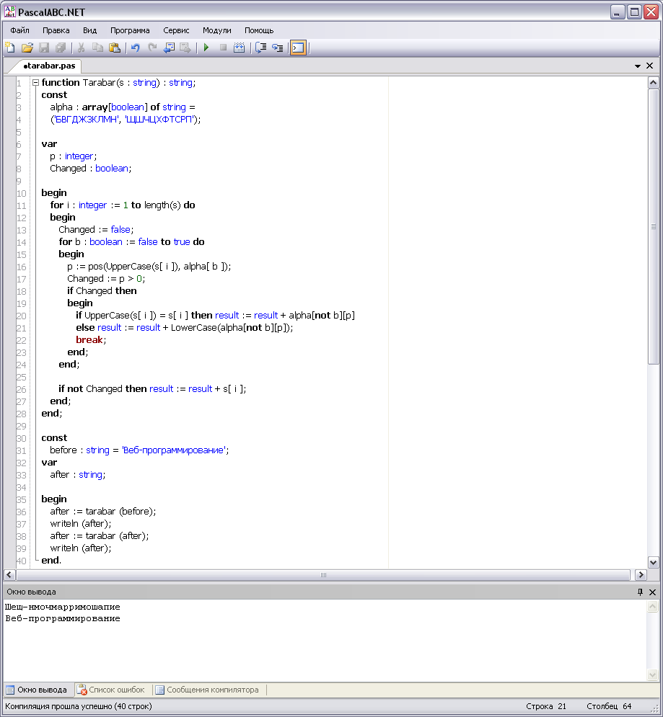Open the Сервис menu
The height and width of the screenshot is (717, 663).
click(x=176, y=30)
